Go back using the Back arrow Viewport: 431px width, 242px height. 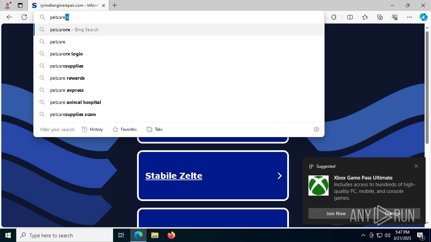coord(9,17)
